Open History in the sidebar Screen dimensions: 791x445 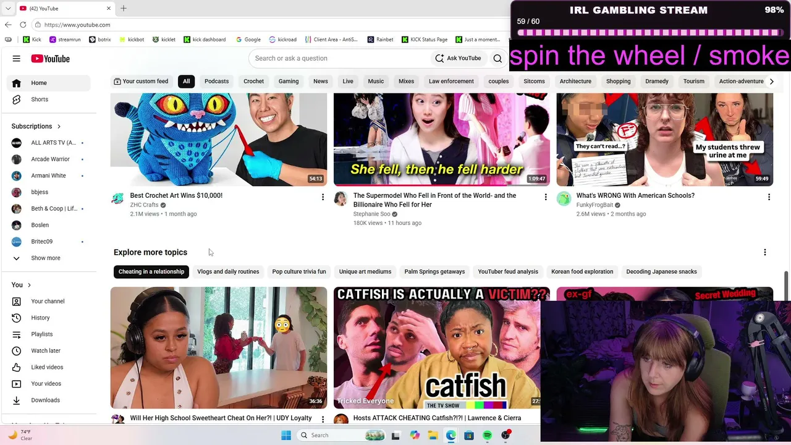pyautogui.click(x=49, y=318)
